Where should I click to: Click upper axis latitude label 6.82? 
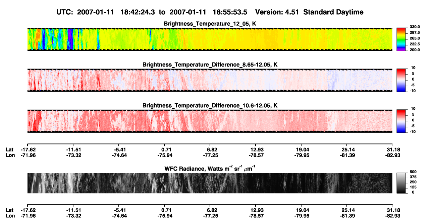210,149
